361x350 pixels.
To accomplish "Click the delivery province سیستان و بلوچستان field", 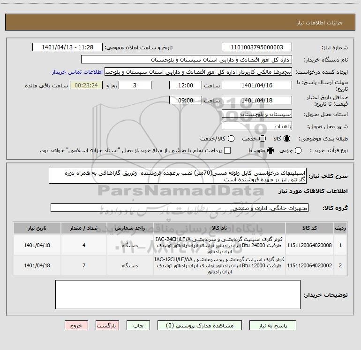I will [x=257, y=114].
